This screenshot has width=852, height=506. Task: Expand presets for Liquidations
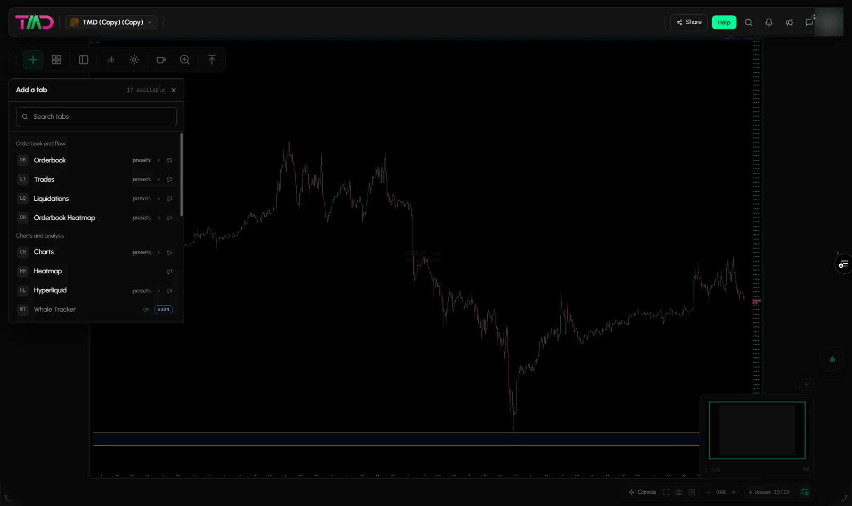coord(146,199)
